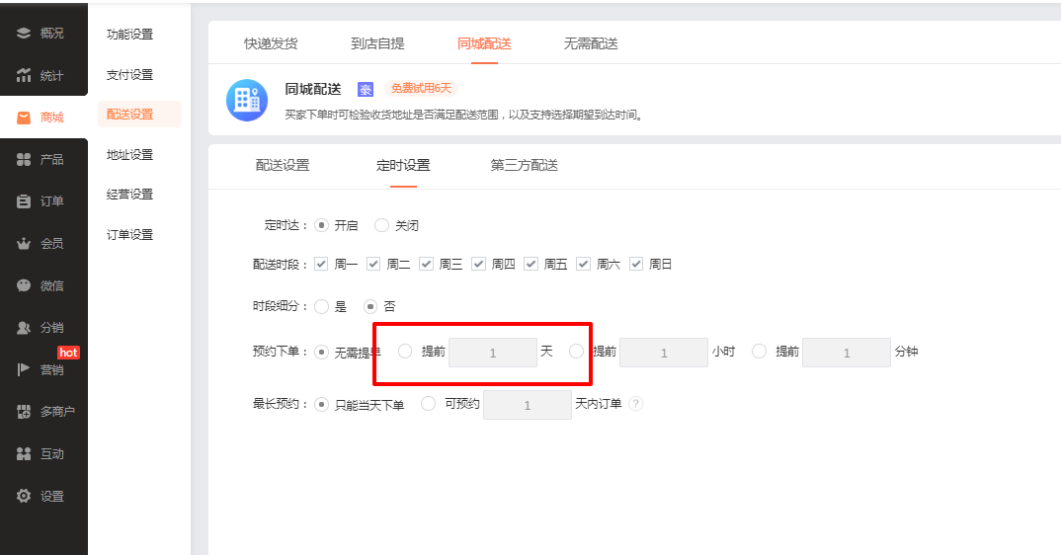This screenshot has height=555, width=1061.
Task: Select the 关闭 radio for 定时达
Action: point(382,225)
